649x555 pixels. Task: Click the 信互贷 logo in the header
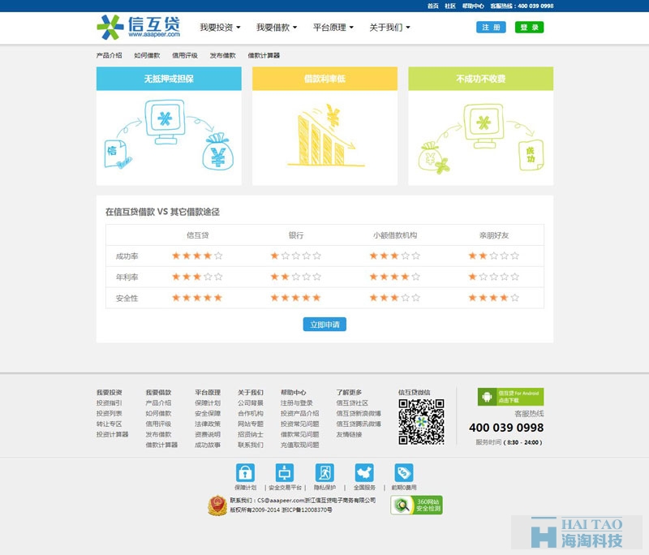click(139, 28)
